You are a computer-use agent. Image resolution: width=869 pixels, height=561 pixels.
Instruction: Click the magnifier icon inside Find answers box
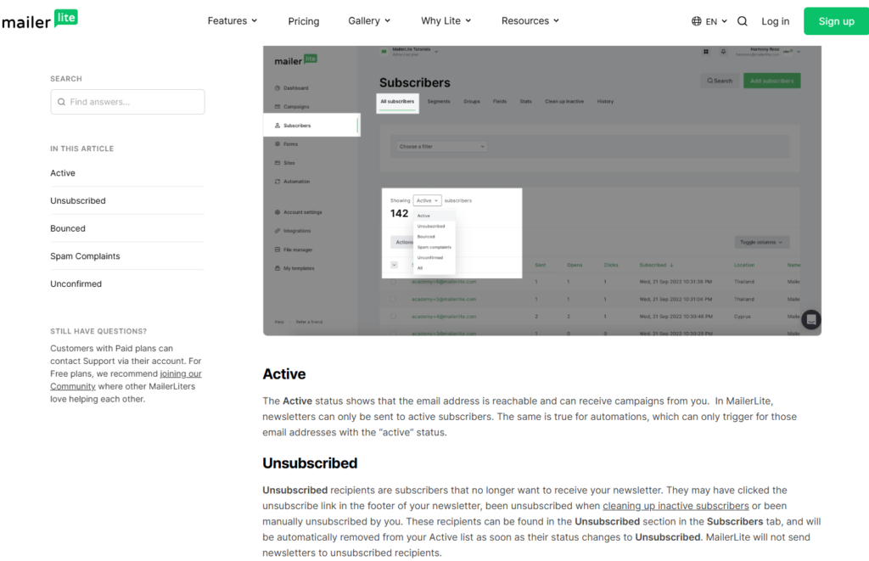click(x=61, y=102)
